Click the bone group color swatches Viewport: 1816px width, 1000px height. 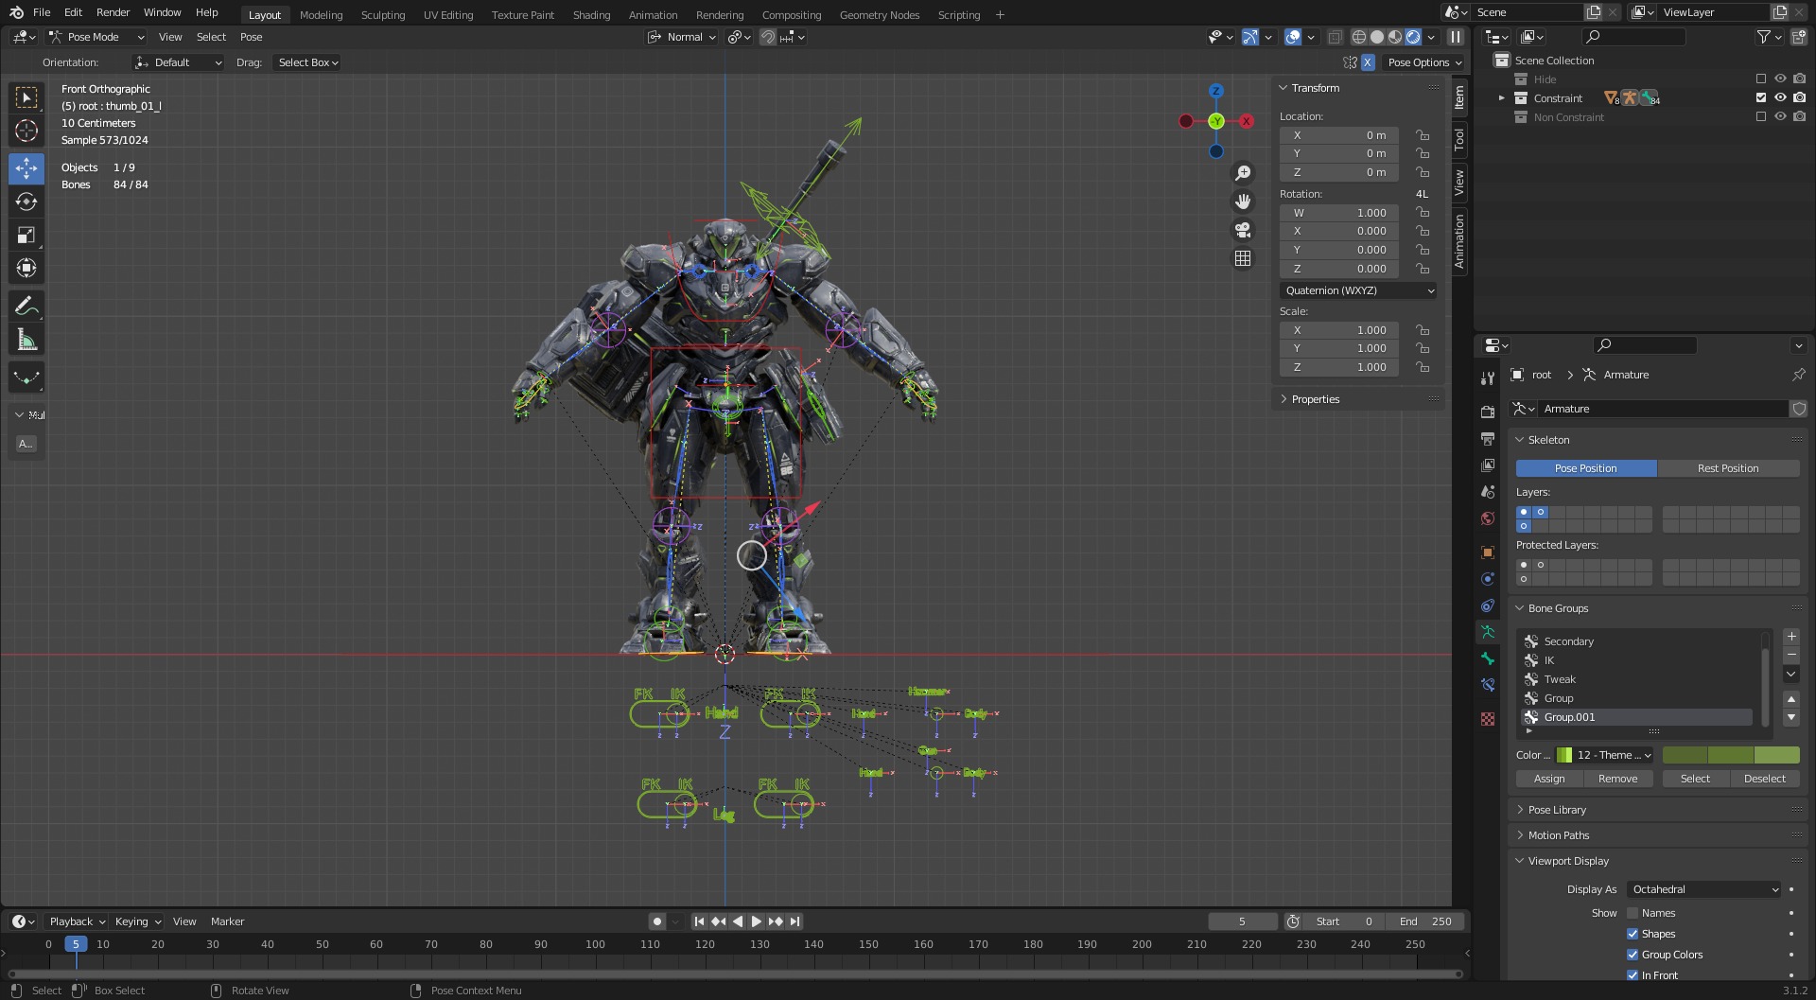pos(1731,755)
